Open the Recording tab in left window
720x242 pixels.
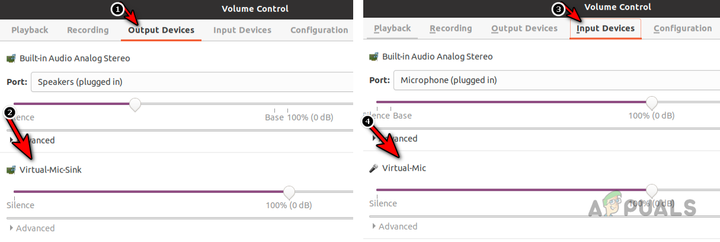(88, 30)
